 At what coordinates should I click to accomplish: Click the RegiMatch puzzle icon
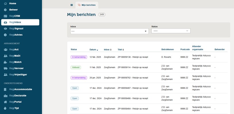click(x=5, y=62)
